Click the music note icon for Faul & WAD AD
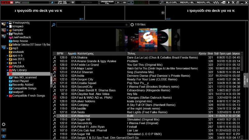 [54, 98]
